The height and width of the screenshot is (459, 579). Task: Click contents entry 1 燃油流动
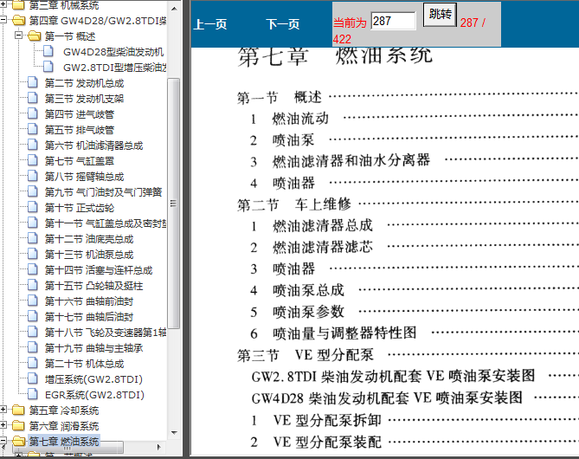[x=289, y=119]
